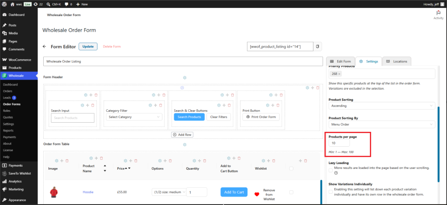Copy the wwof_product_listing shortcode
Screen dimensions: 447x205
click(318, 46)
